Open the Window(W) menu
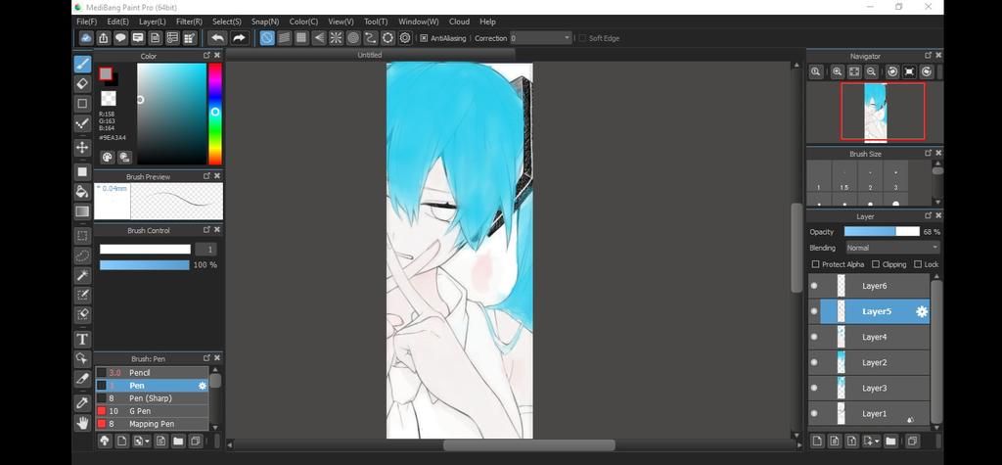 click(x=419, y=22)
